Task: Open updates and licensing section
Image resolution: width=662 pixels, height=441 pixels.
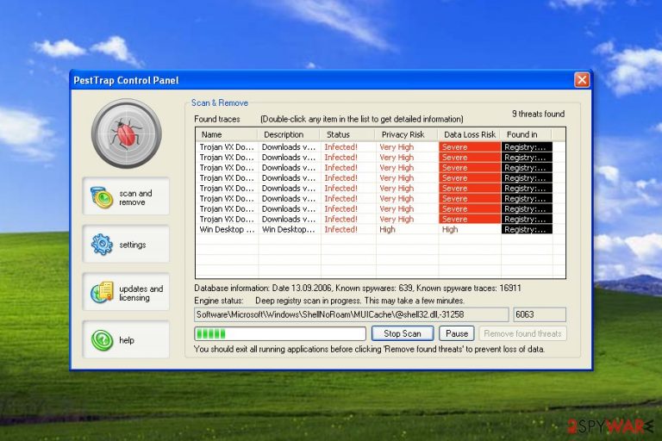Action: (126, 292)
